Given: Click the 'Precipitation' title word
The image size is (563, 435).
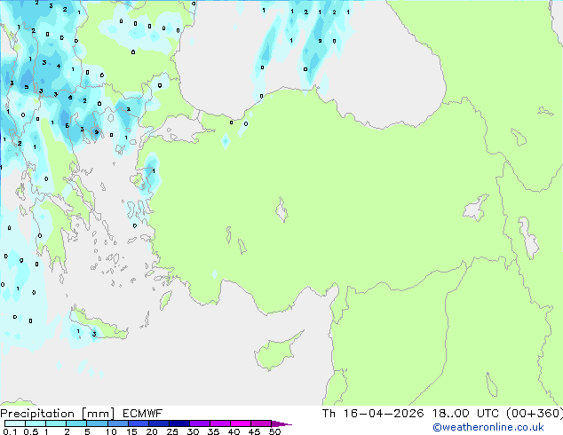Looking at the screenshot, I should click(37, 414).
